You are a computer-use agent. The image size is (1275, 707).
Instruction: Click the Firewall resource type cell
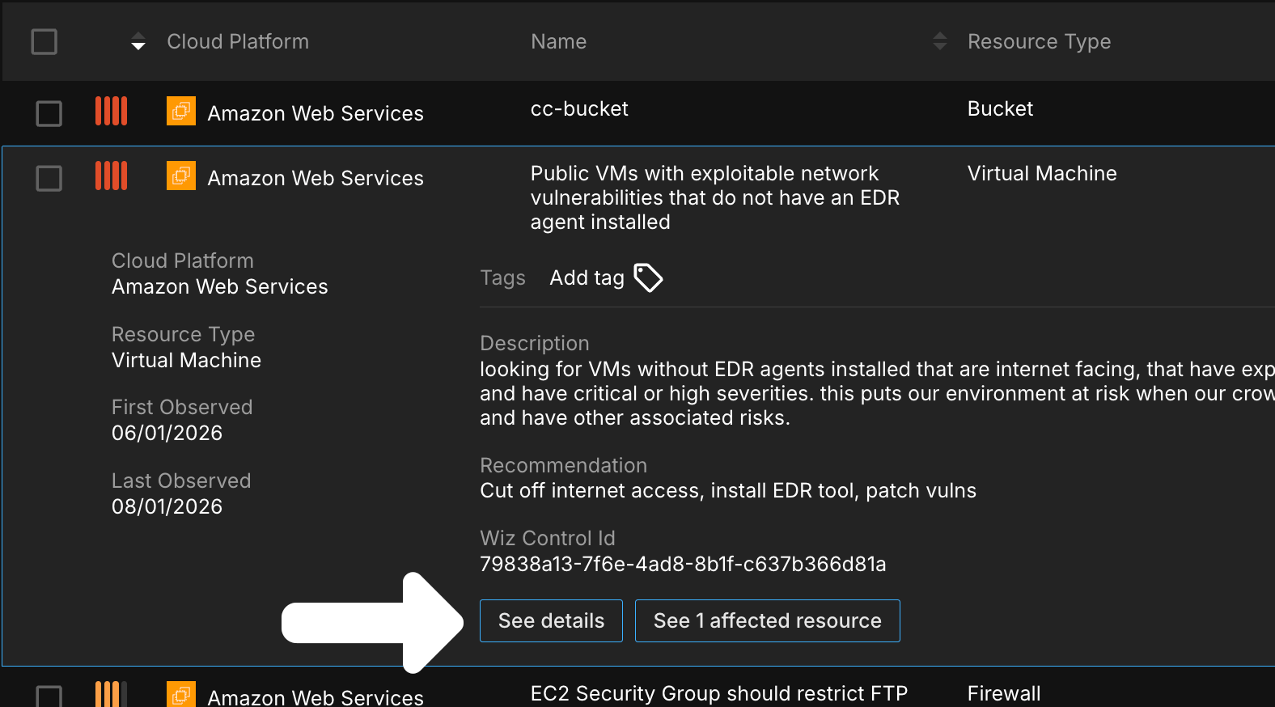(1004, 693)
